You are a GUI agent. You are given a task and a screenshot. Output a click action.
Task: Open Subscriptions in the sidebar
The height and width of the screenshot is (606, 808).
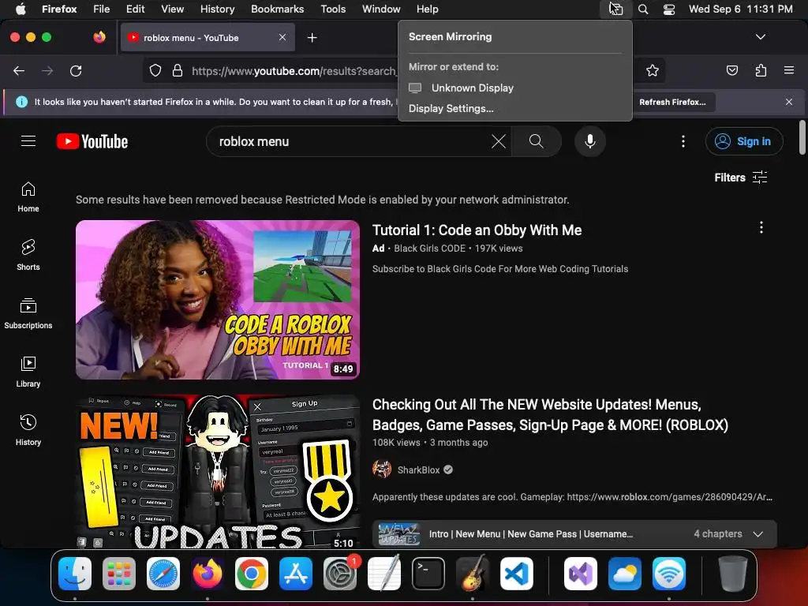pyautogui.click(x=28, y=314)
